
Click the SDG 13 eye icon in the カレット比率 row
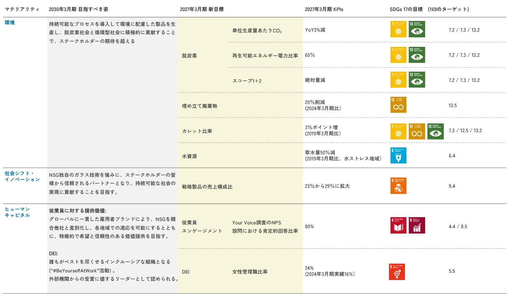435,131
